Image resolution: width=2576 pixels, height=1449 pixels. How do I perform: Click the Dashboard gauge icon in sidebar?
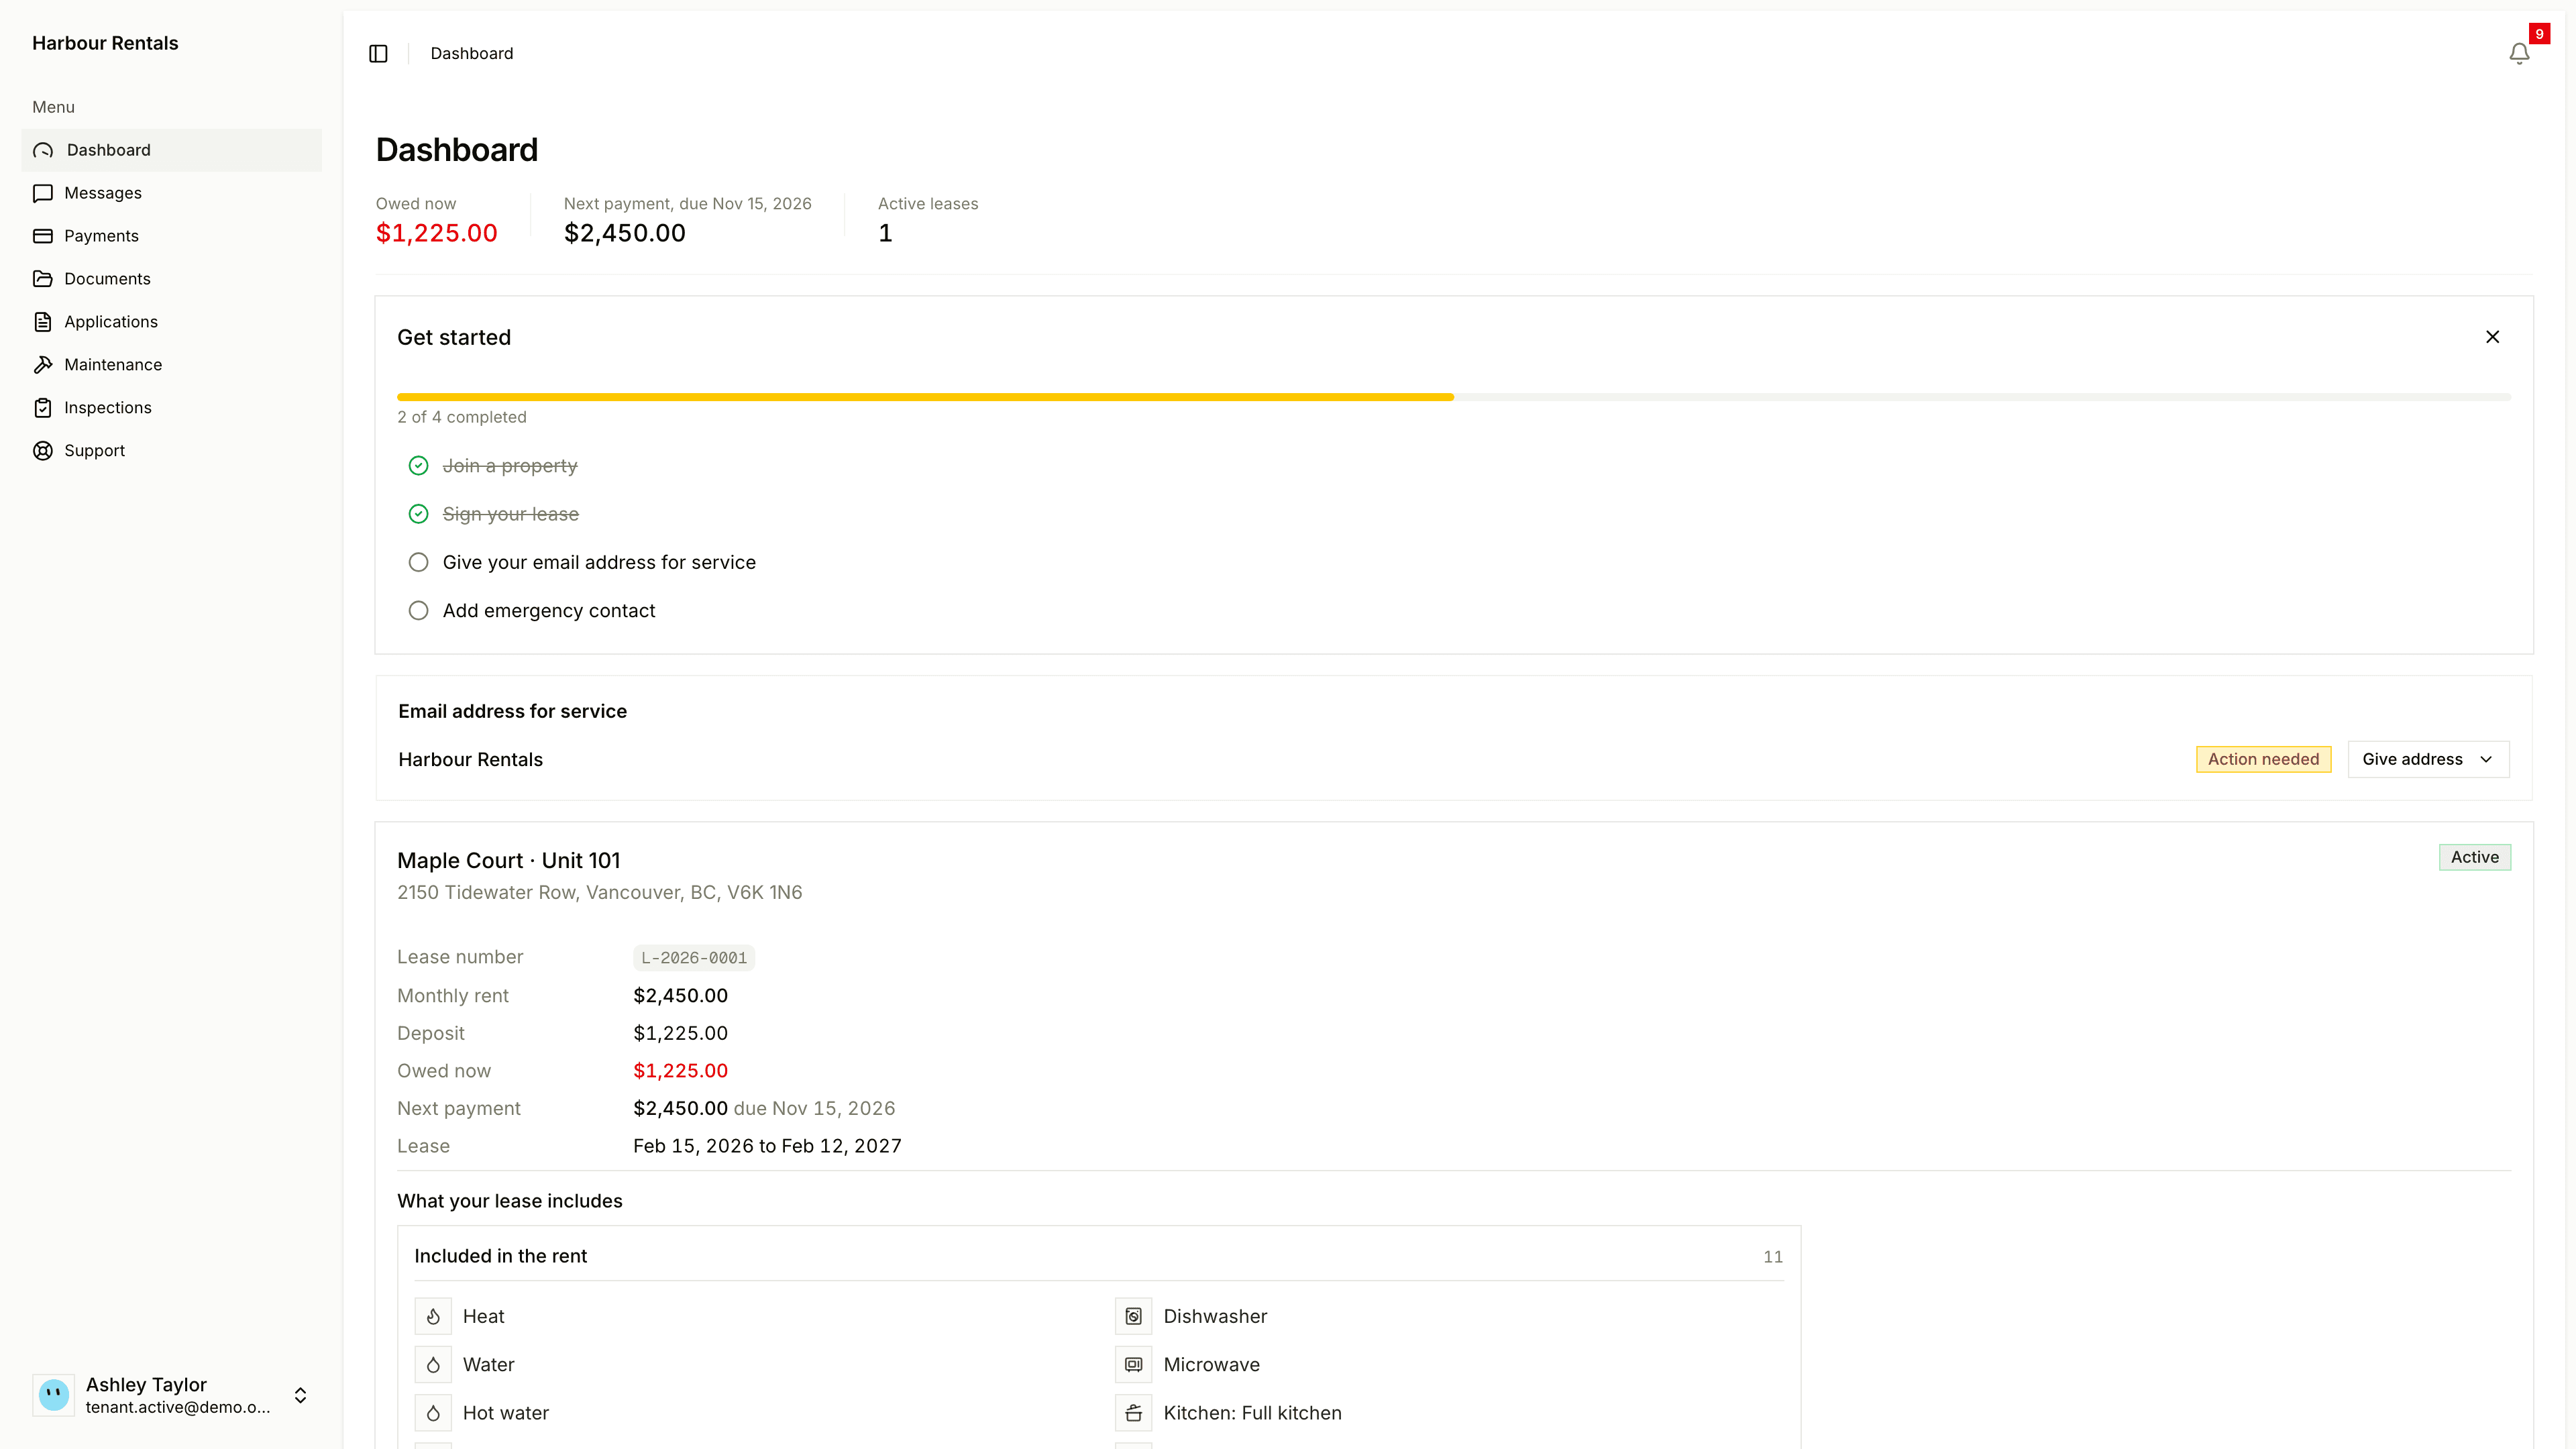pos(43,150)
